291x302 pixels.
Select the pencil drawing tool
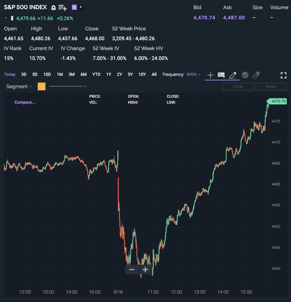233,75
